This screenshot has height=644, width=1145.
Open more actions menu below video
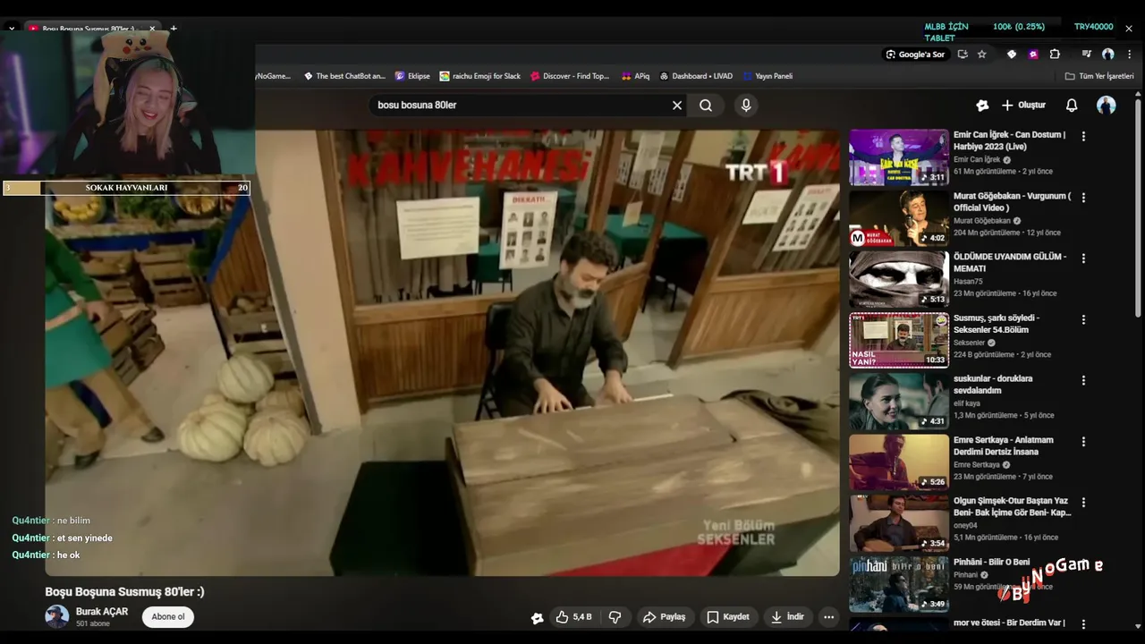click(828, 617)
